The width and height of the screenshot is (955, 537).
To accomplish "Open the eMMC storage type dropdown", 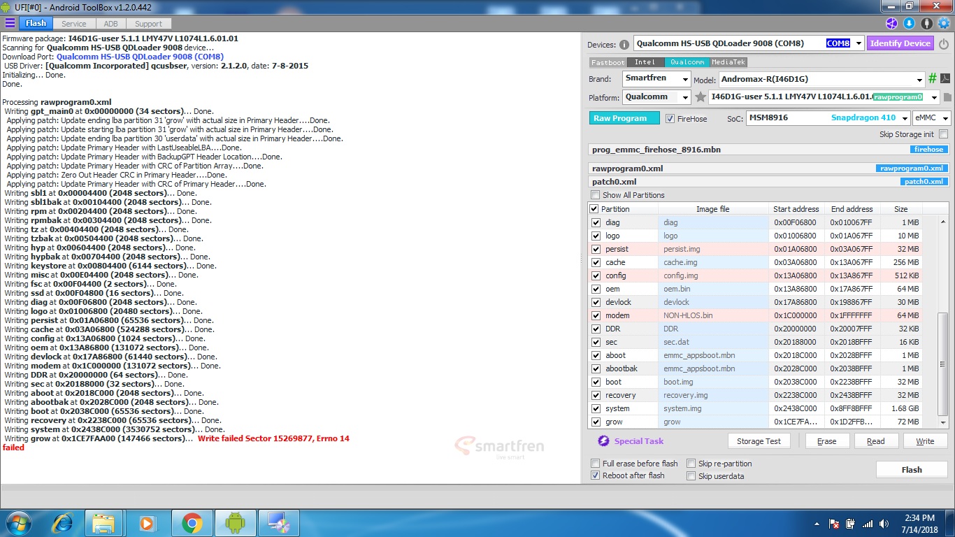I will [x=945, y=118].
